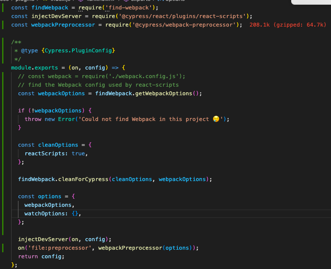Click the red 208.1k gzipped size annotation
Screen dimensions: 331x269
click(x=288, y=25)
